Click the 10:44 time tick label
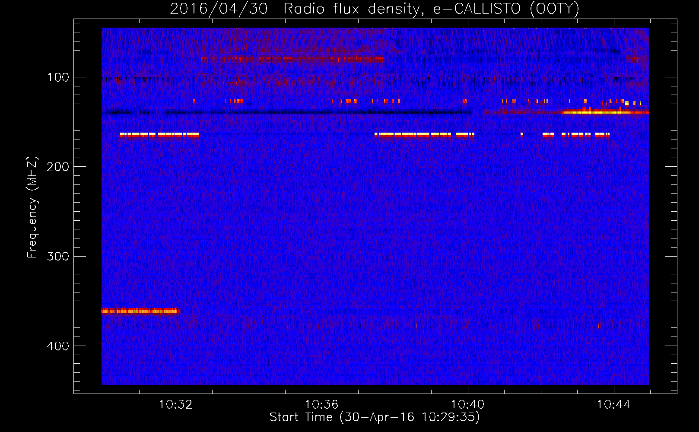Image resolution: width=699 pixels, height=432 pixels. click(613, 405)
